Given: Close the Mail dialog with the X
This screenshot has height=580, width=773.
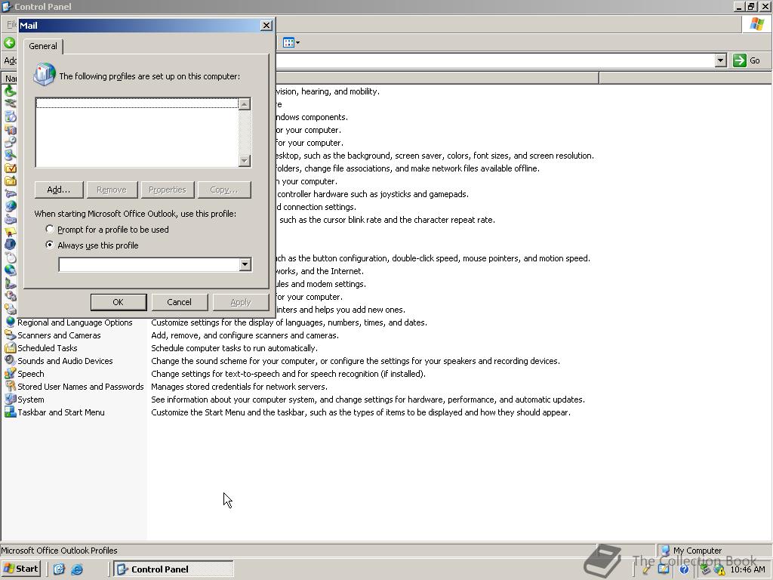Looking at the screenshot, I should tap(266, 25).
